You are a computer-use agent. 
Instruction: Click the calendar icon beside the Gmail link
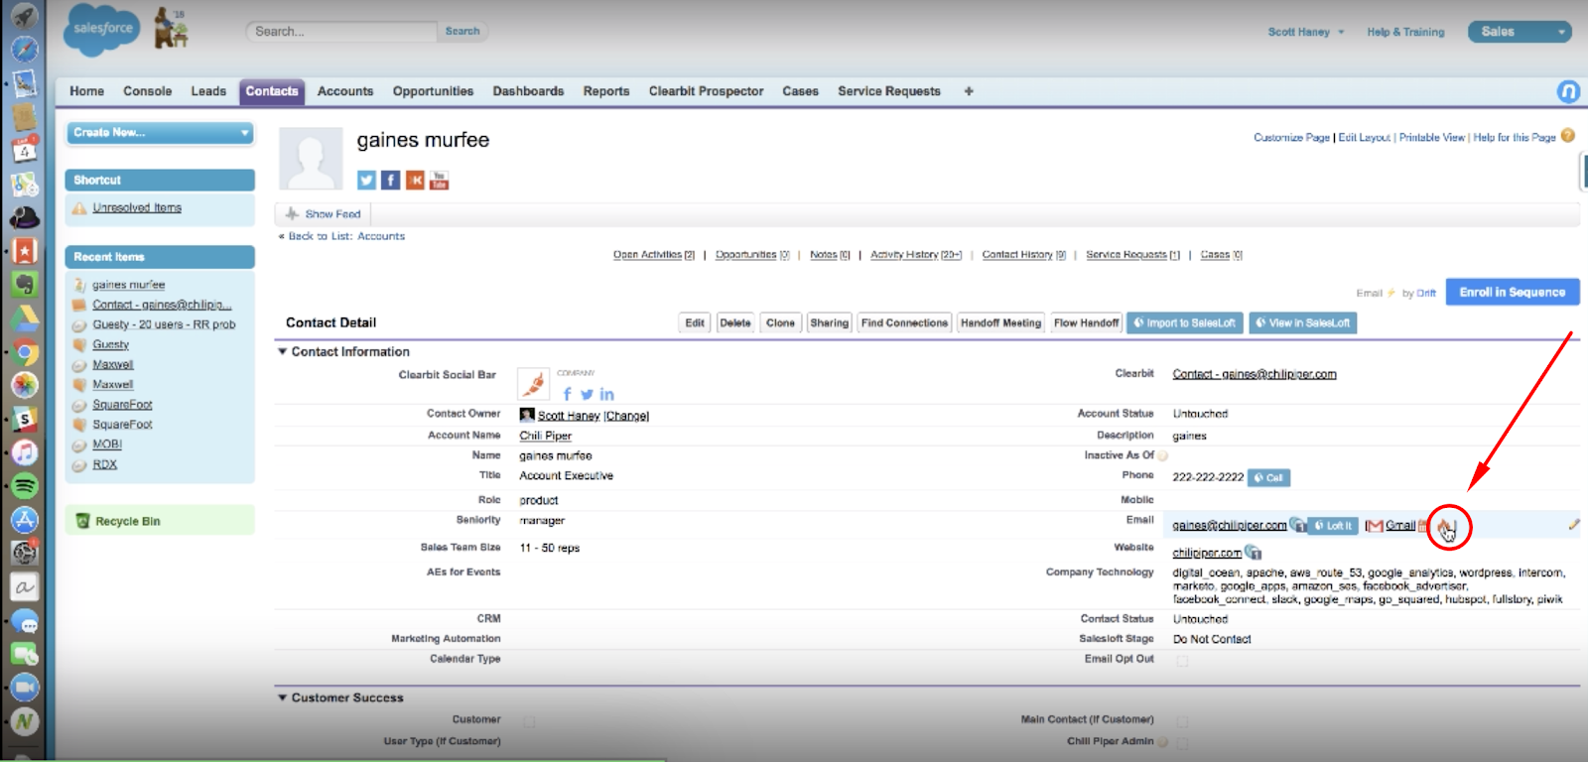[x=1423, y=526]
